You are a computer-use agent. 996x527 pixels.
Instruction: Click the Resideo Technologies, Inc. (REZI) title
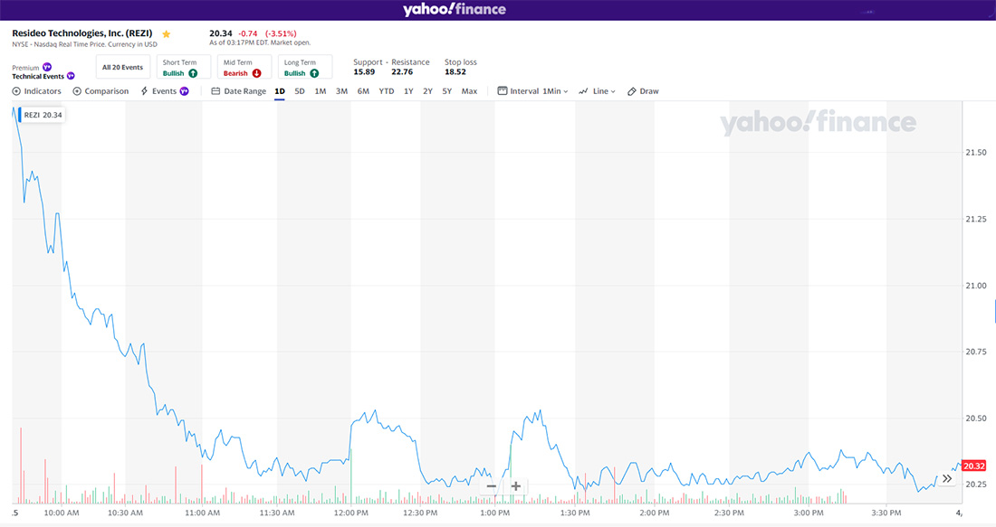click(81, 33)
